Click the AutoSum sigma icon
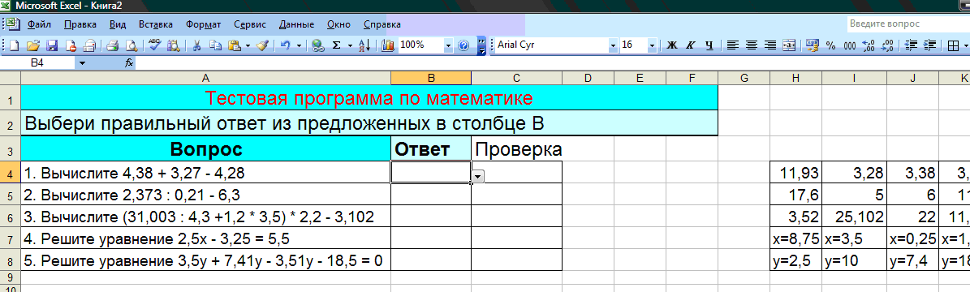The image size is (970, 292). point(337,45)
